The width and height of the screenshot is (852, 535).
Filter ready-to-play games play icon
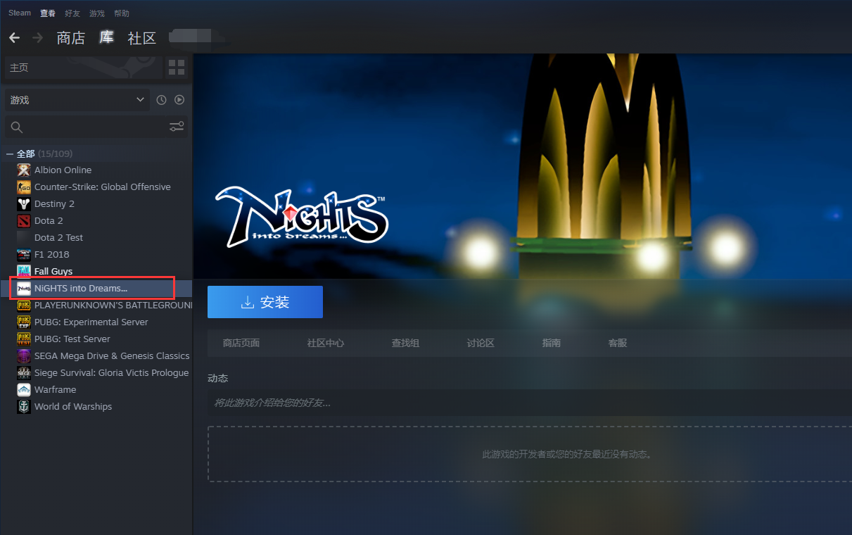tap(179, 100)
